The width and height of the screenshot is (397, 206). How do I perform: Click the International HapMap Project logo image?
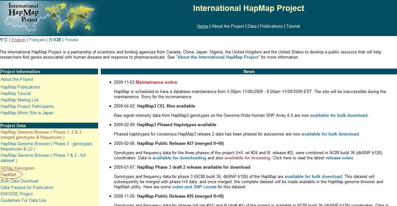[x=50, y=18]
